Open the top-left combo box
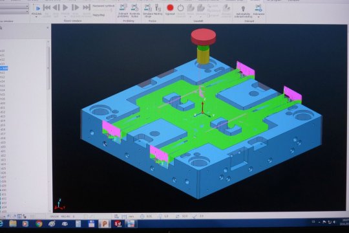Viewport: 349px width, 233px height. tap(14, 6)
